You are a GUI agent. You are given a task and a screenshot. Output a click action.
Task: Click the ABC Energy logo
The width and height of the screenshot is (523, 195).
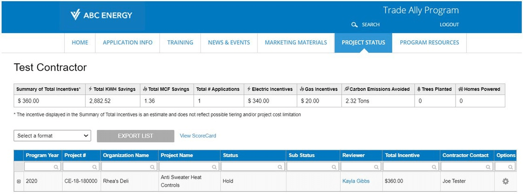pyautogui.click(x=101, y=15)
